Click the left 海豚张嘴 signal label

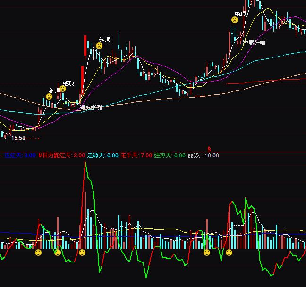coord(91,107)
